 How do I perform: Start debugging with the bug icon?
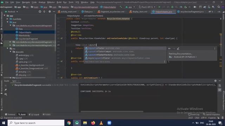click(172, 7)
